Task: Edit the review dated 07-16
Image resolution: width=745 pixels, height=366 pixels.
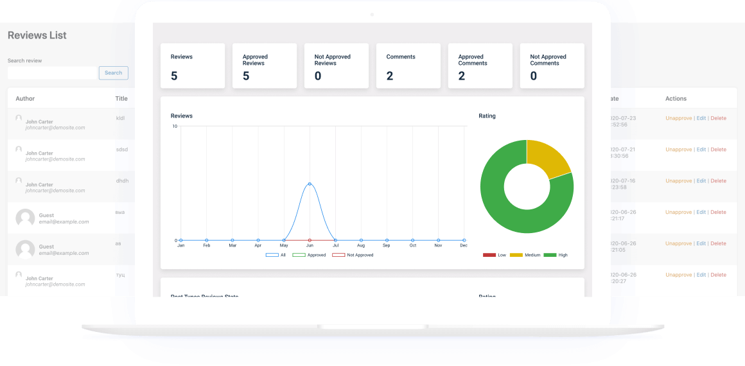Action: pos(701,180)
